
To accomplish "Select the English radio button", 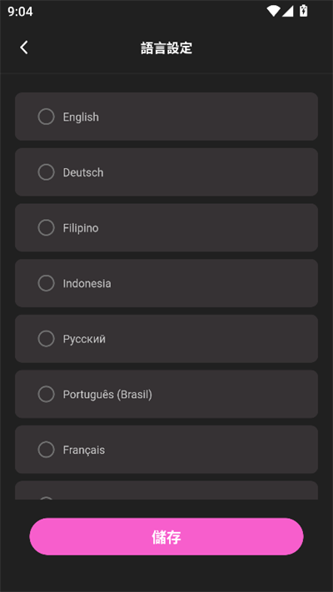I will click(x=46, y=117).
